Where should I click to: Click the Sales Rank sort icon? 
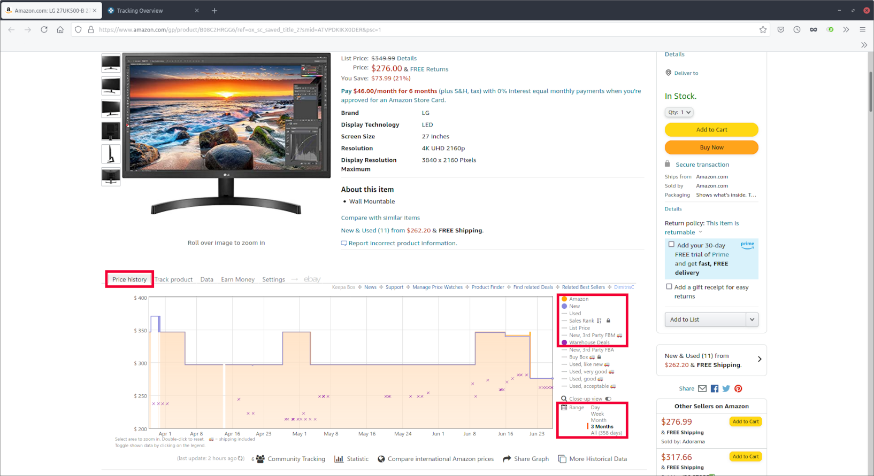tap(599, 321)
